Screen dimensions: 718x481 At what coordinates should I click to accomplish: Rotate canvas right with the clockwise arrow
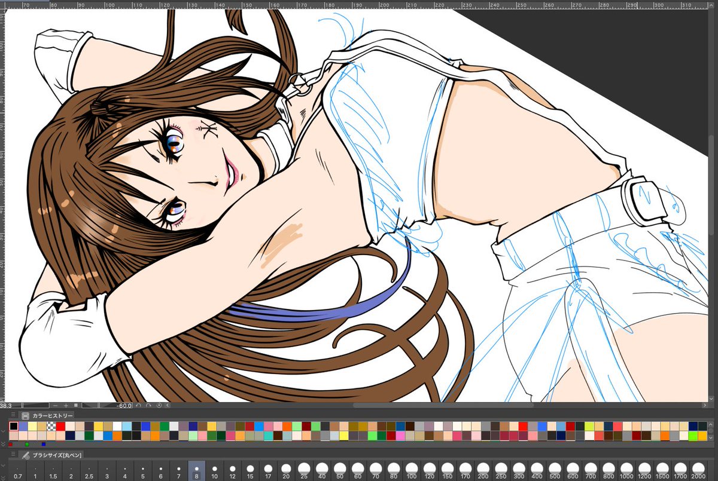pos(148,405)
